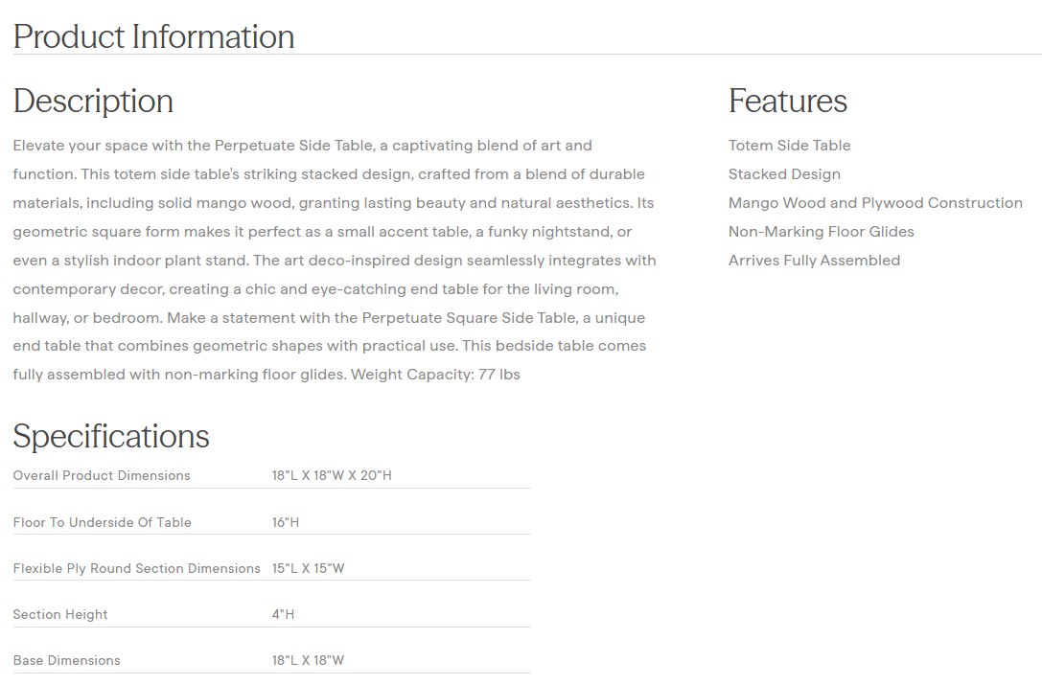
Task: Click the Arrives Fully Assembled feature
Action: coord(814,261)
